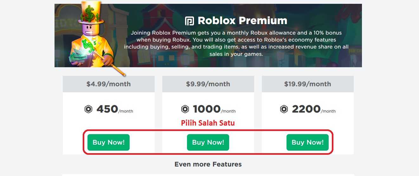This screenshot has height=176, width=419.
Task: Click the Roblox Premium logo icon
Action: 189,21
